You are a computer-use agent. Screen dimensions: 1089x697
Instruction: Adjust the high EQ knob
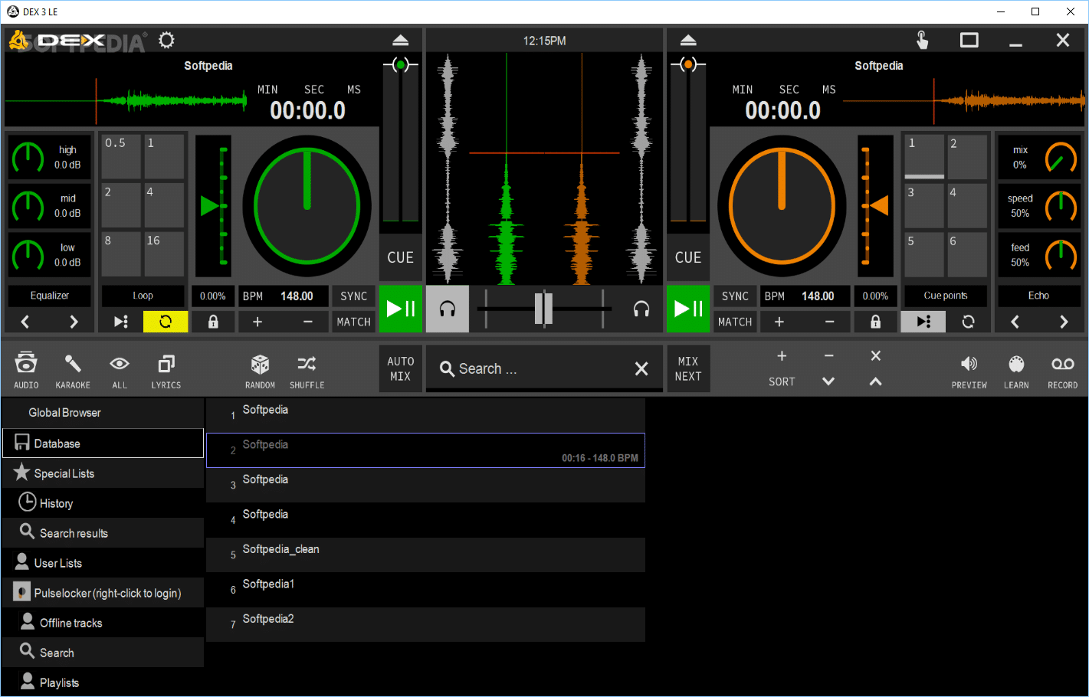click(x=28, y=158)
